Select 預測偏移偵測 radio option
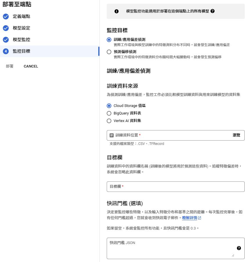The width and height of the screenshot is (245, 262). 109,52
